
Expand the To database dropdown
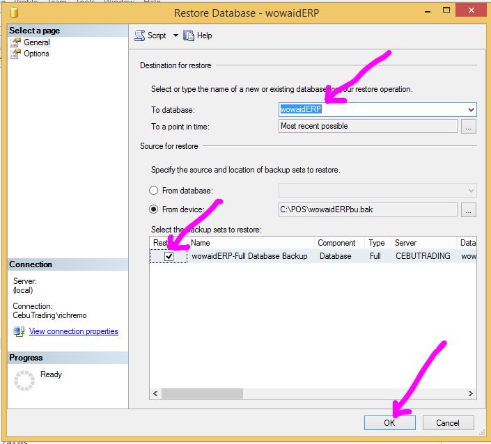pos(471,110)
